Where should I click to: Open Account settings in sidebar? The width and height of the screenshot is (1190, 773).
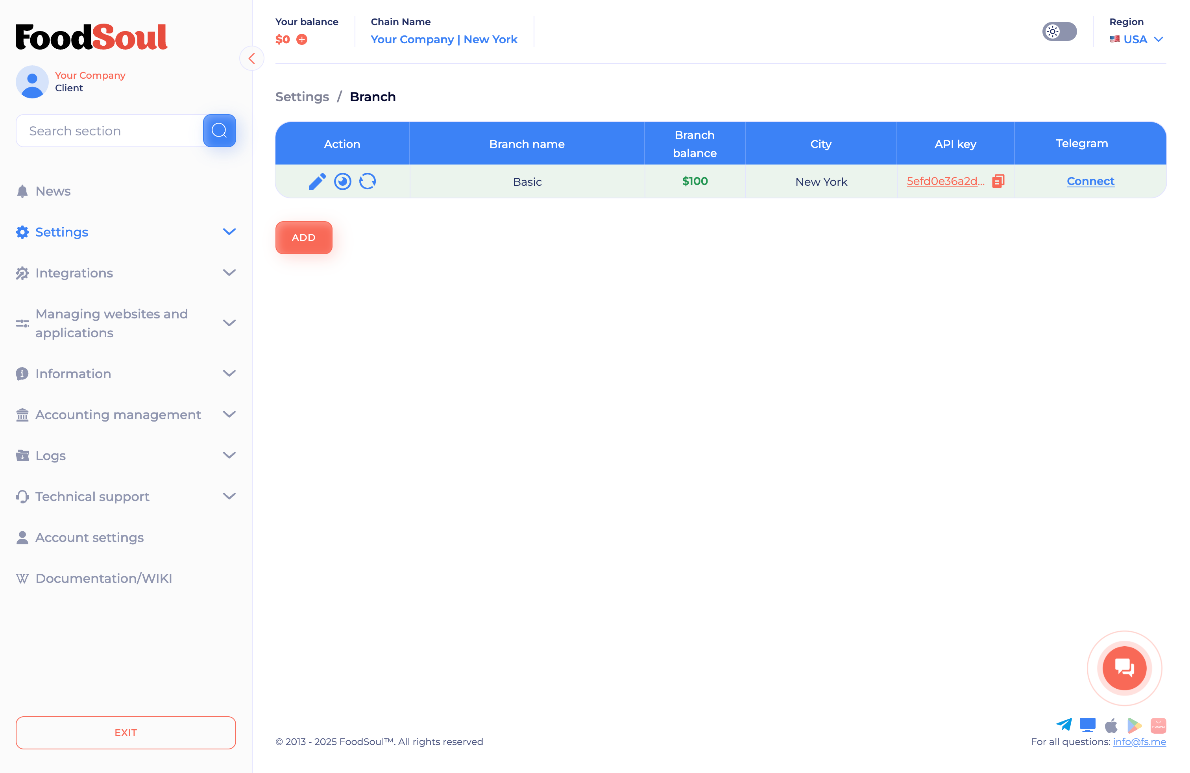click(89, 538)
